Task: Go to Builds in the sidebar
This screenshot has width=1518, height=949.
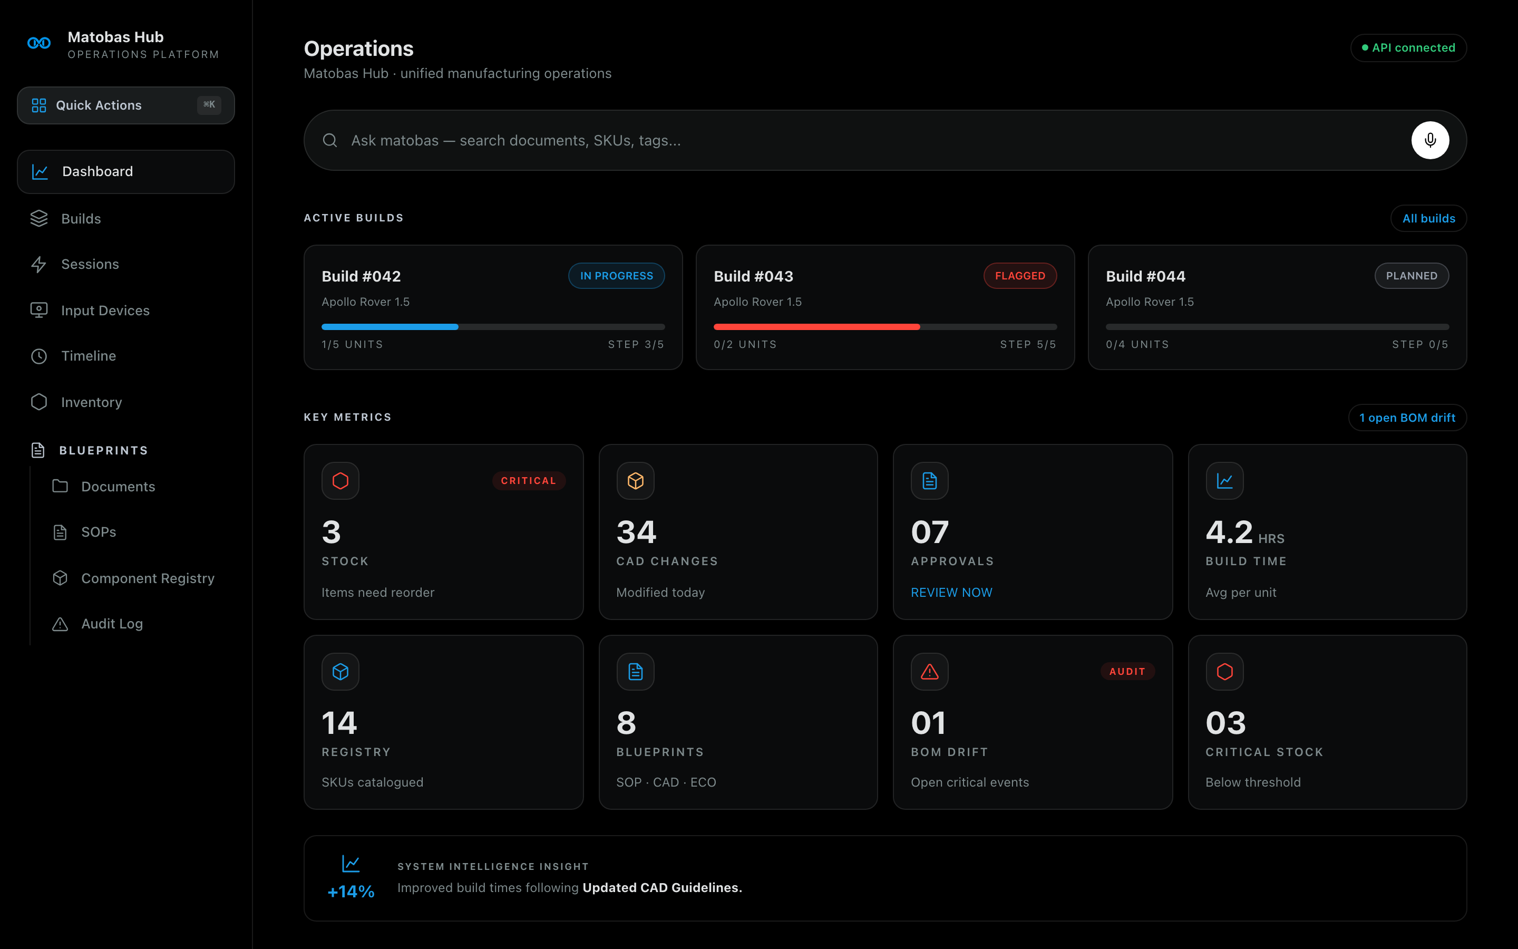Action: 126,218
